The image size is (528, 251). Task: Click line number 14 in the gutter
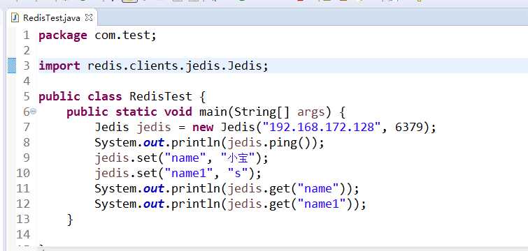click(23, 234)
